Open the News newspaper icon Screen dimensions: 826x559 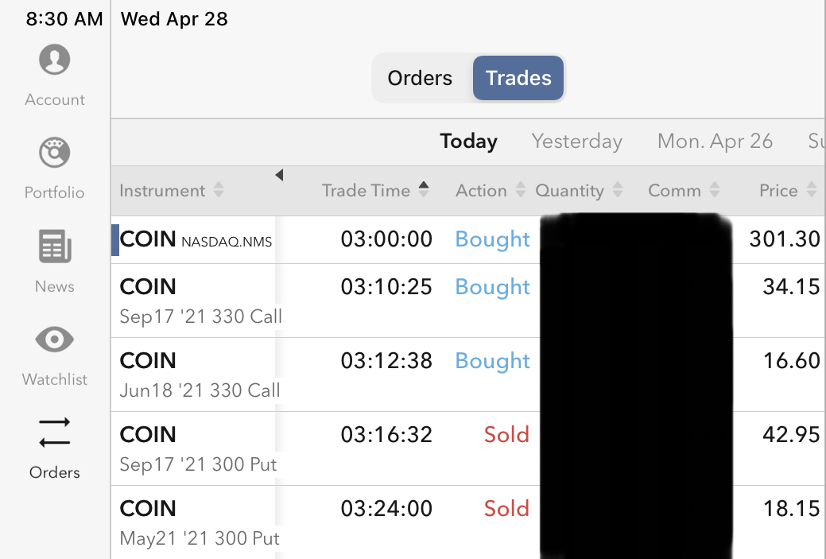(54, 247)
